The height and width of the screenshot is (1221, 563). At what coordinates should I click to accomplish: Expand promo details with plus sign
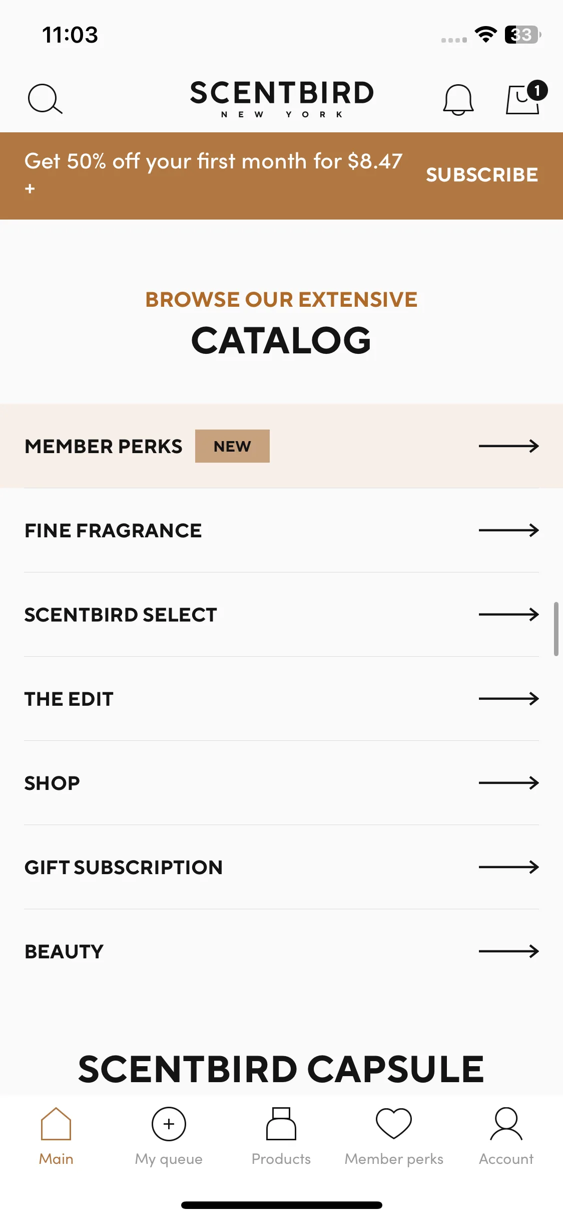(x=30, y=189)
